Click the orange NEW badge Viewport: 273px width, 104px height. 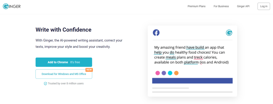89,70
